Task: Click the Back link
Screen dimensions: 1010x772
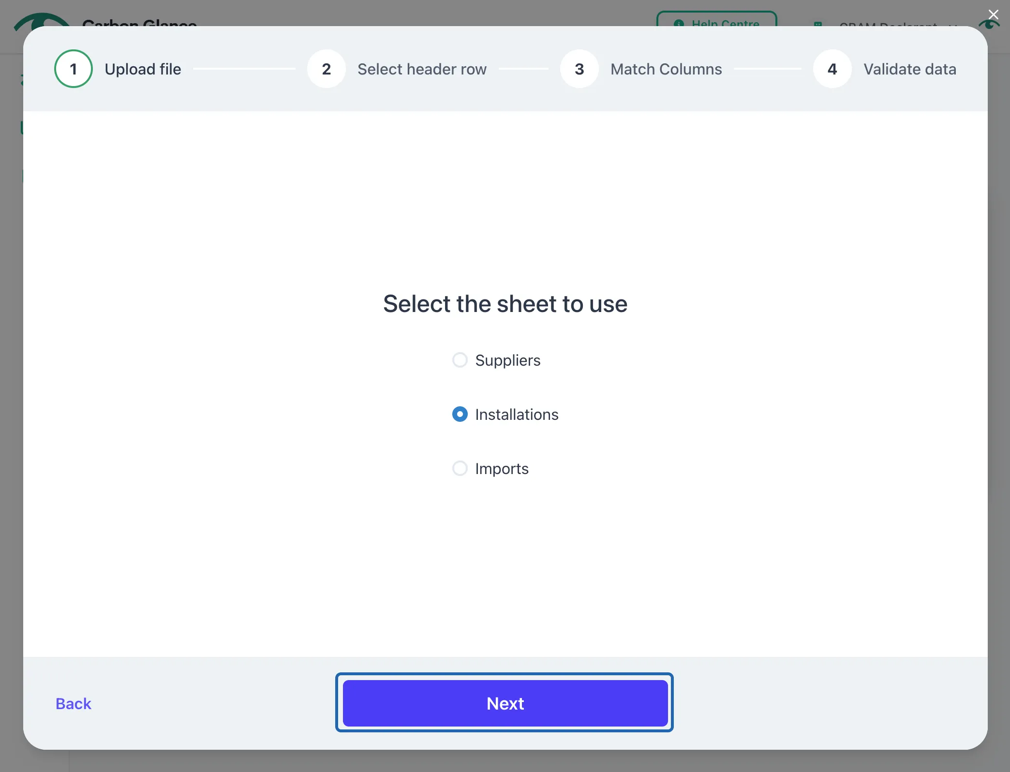Action: [x=74, y=703]
